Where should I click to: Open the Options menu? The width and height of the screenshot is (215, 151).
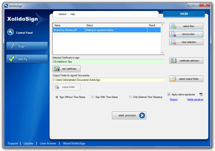(62, 14)
